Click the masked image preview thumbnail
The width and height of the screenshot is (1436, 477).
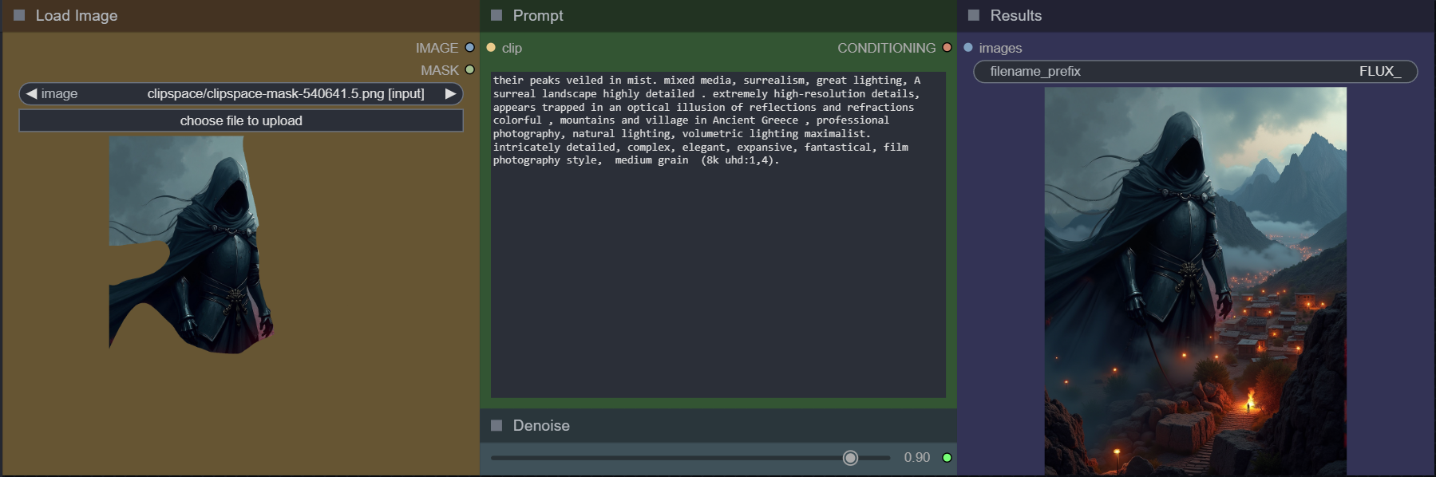pyautogui.click(x=191, y=244)
